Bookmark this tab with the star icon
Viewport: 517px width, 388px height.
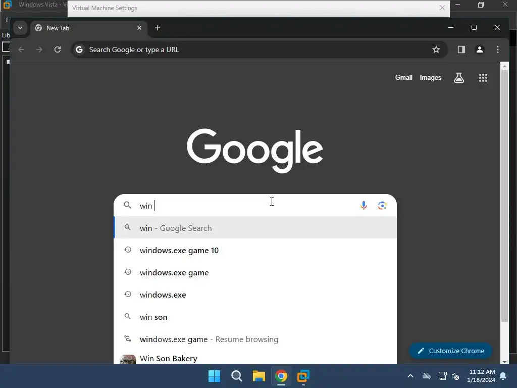[436, 50]
